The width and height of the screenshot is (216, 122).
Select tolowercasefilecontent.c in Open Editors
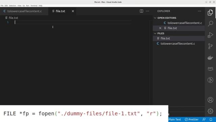[x=179, y=23]
